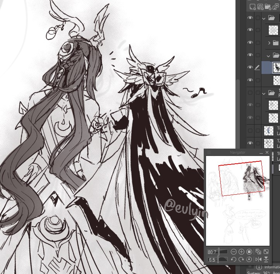Click Zoom Out in the Navigator
The image size is (280, 274).
(234, 252)
